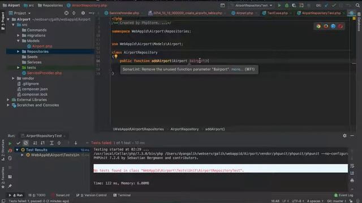The width and height of the screenshot is (362, 203).
Task: Collapse the Test Results tree node
Action: point(17,150)
